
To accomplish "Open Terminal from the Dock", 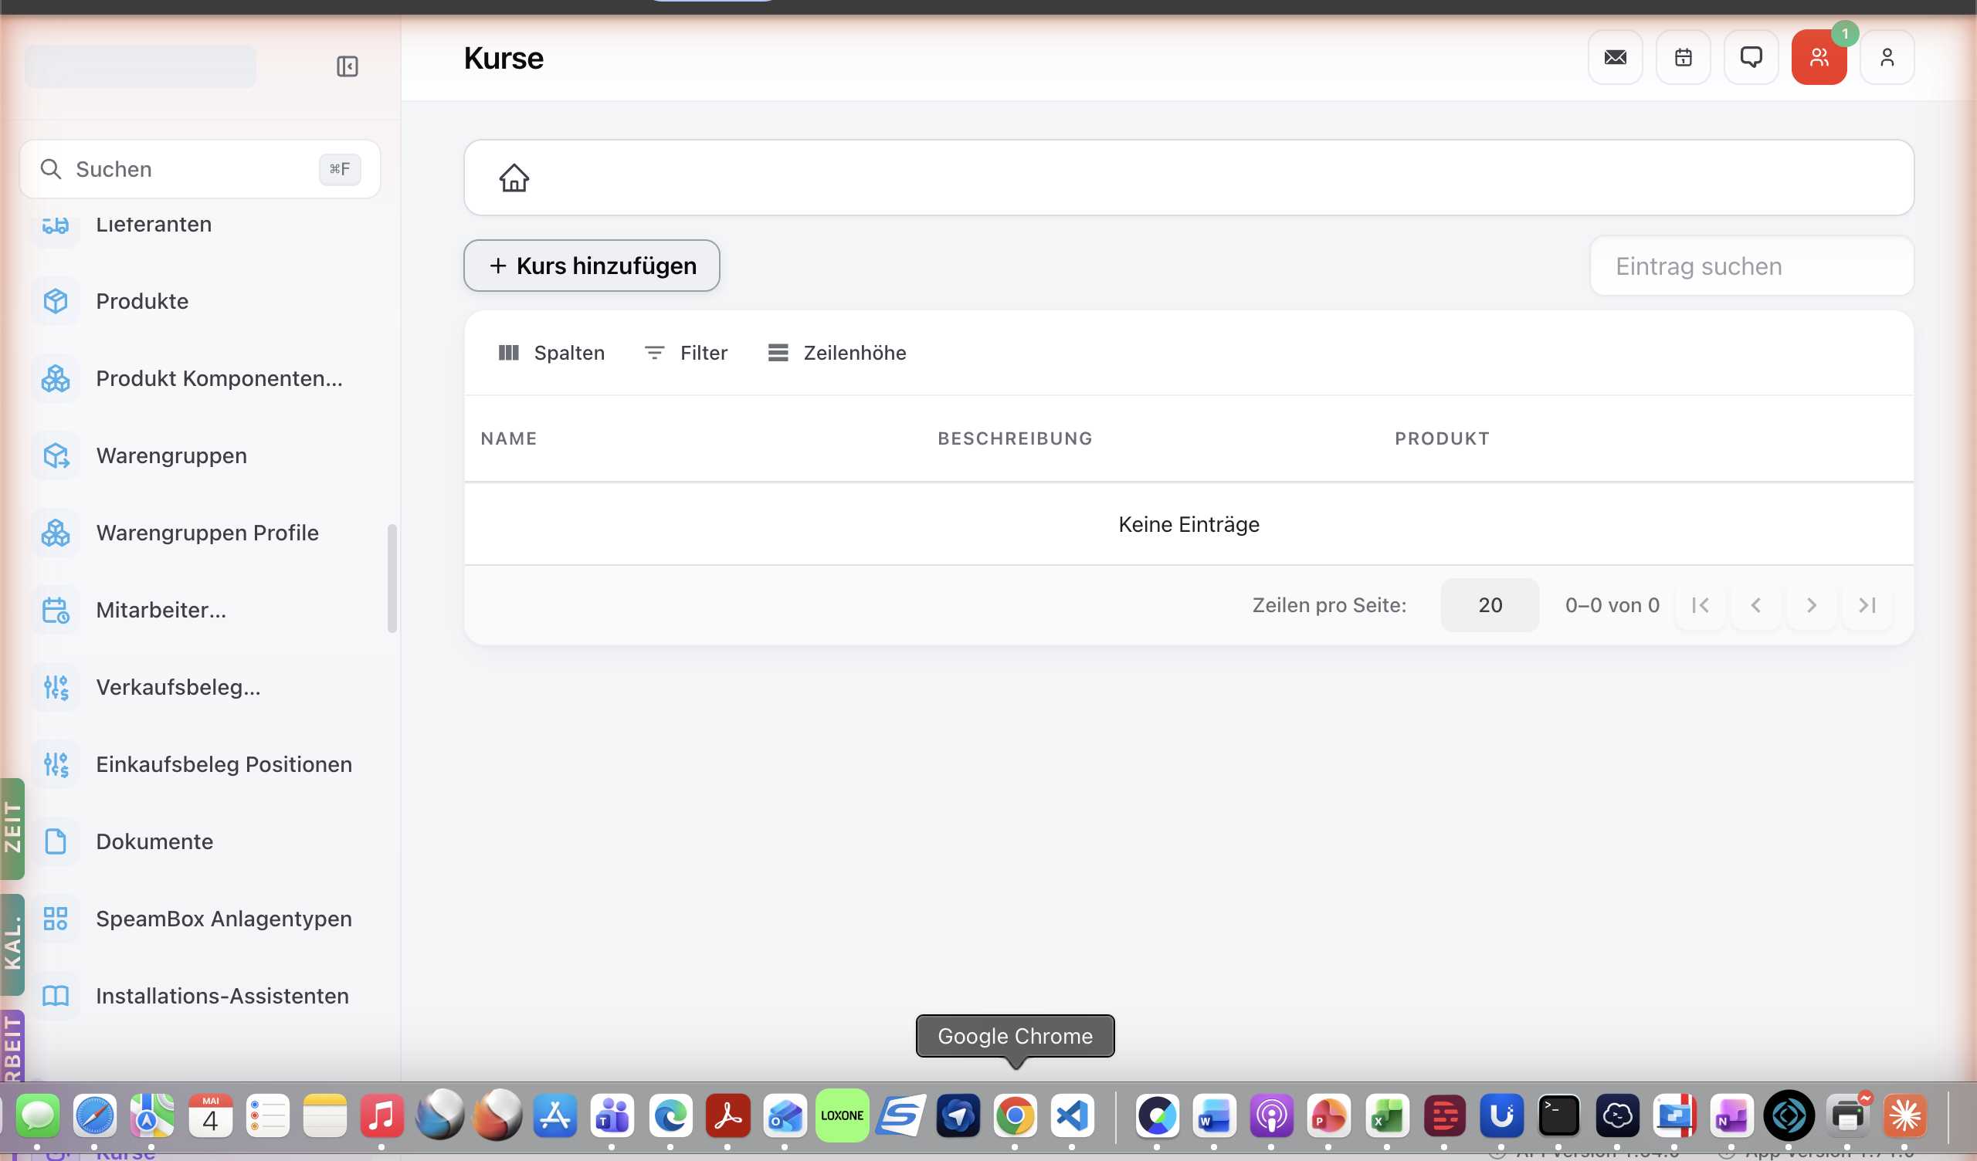I will (1558, 1115).
